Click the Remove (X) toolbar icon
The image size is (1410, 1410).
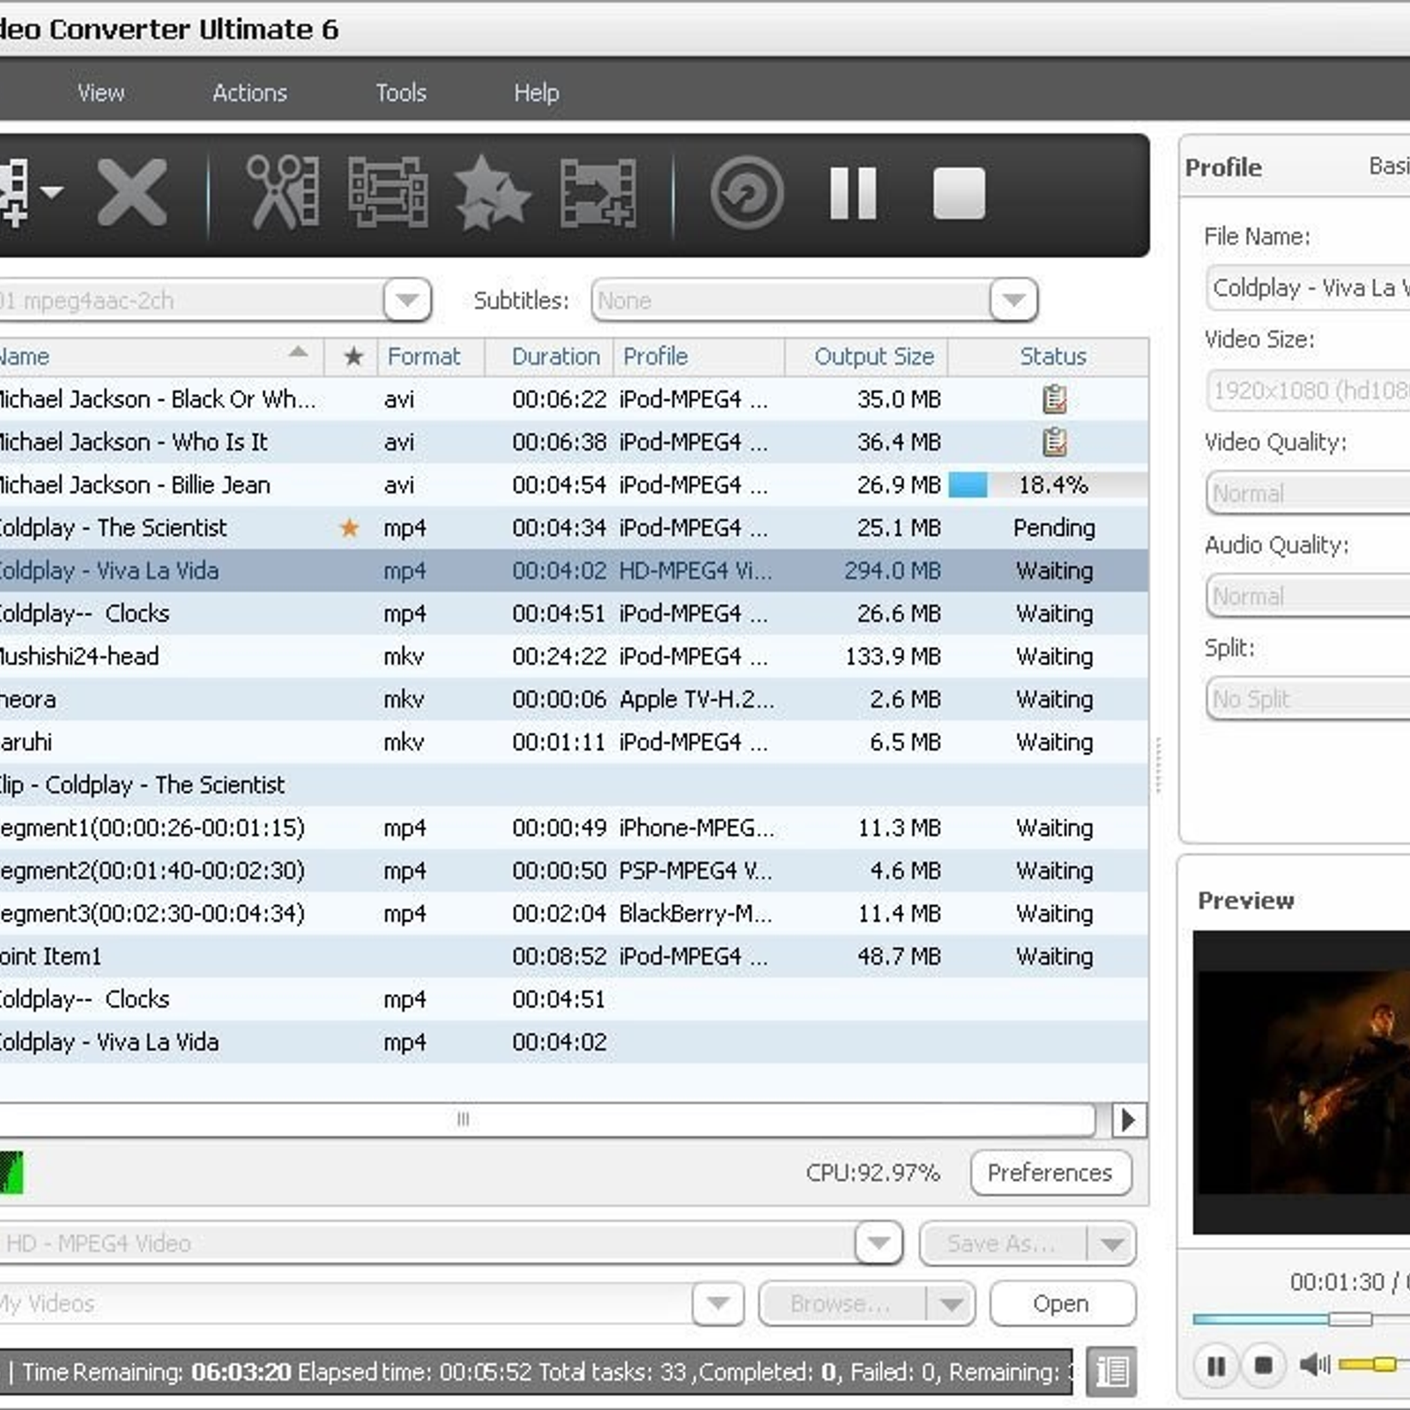(132, 192)
